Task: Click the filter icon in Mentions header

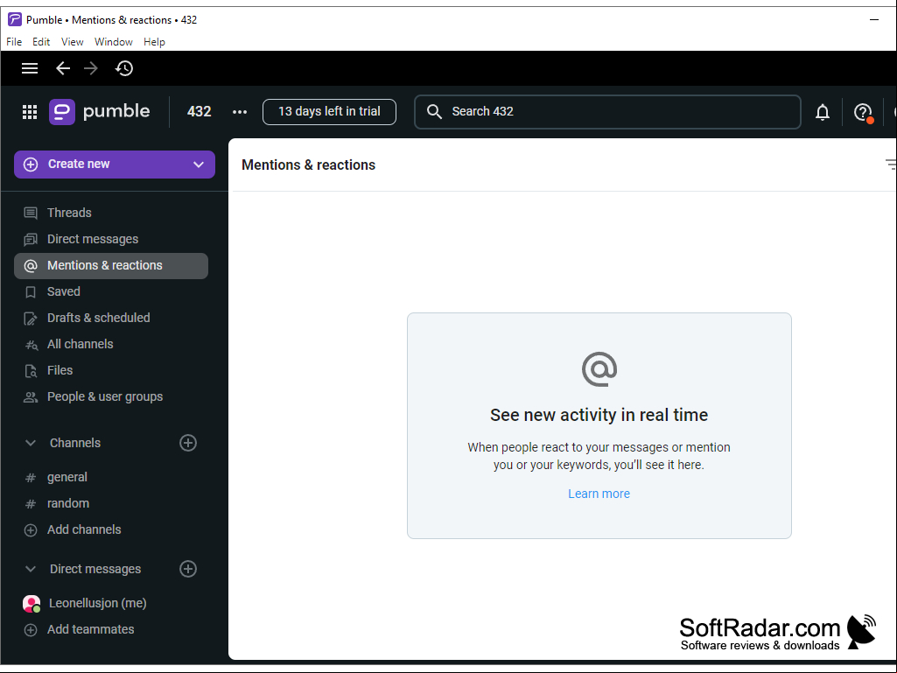Action: point(891,165)
